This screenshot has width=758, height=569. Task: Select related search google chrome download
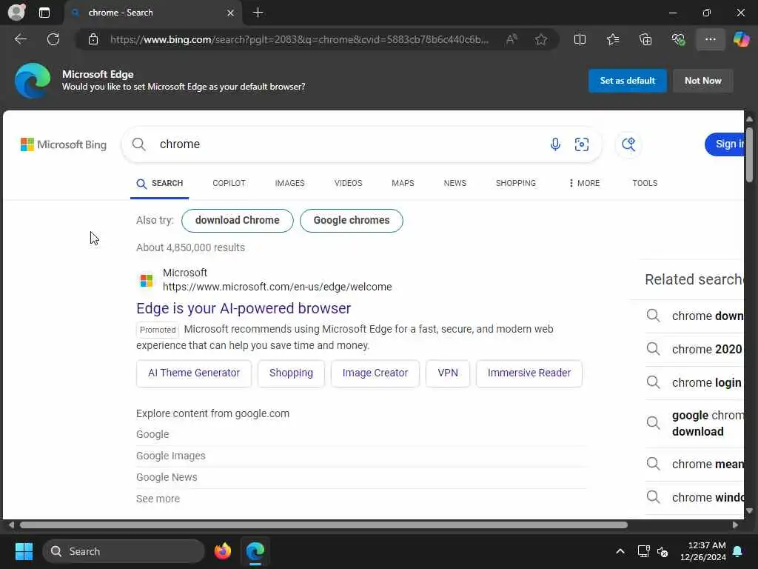click(694, 423)
